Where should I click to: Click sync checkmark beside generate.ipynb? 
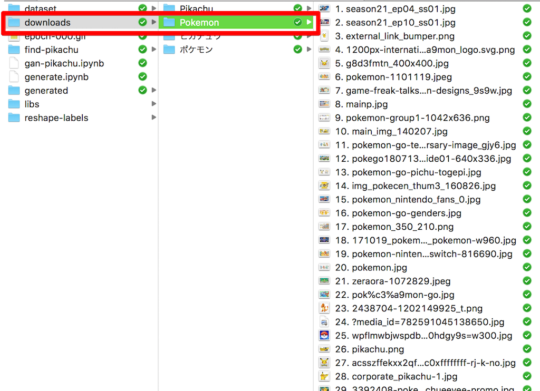point(142,76)
